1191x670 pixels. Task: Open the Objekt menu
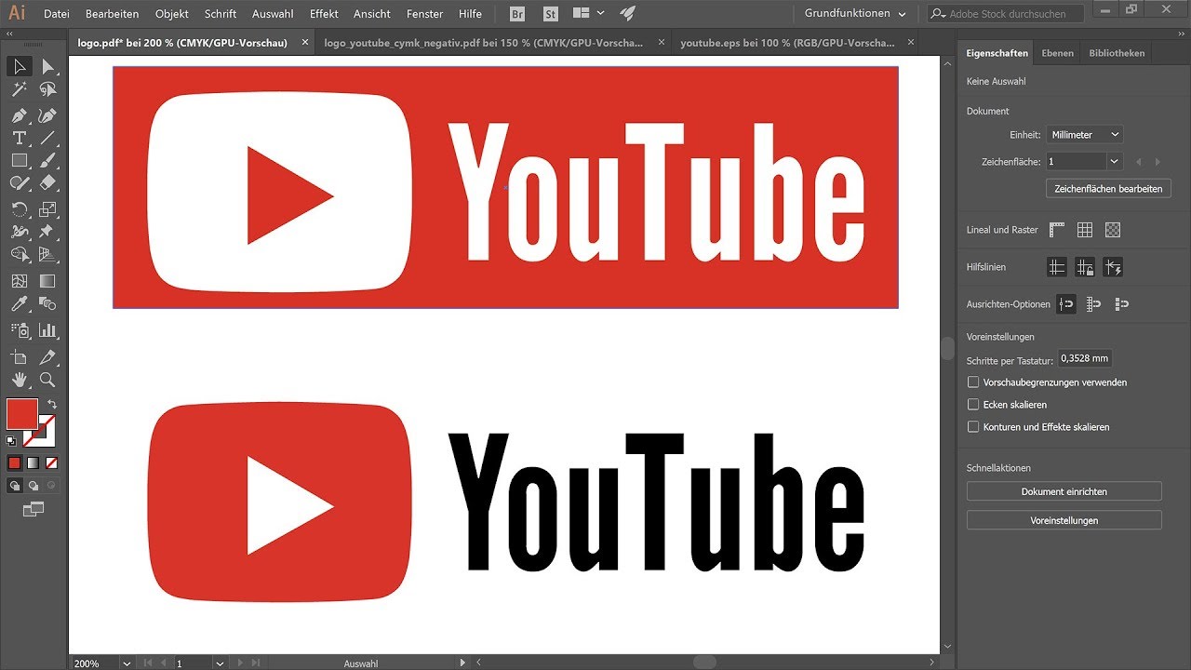(172, 14)
